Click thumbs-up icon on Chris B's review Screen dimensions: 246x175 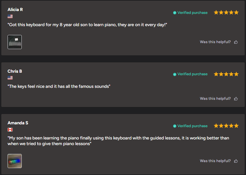(236, 99)
